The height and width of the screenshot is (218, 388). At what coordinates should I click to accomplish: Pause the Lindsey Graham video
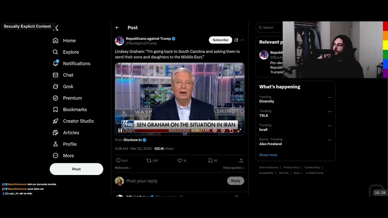pyautogui.click(x=120, y=130)
